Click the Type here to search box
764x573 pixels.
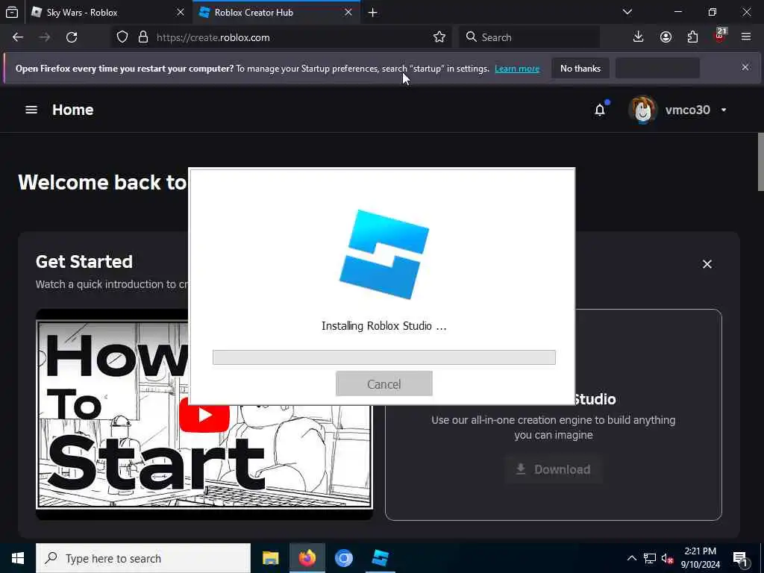(143, 558)
